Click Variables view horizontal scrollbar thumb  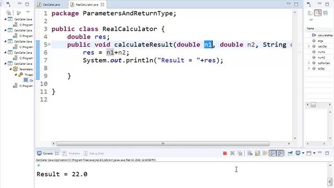[313, 104]
